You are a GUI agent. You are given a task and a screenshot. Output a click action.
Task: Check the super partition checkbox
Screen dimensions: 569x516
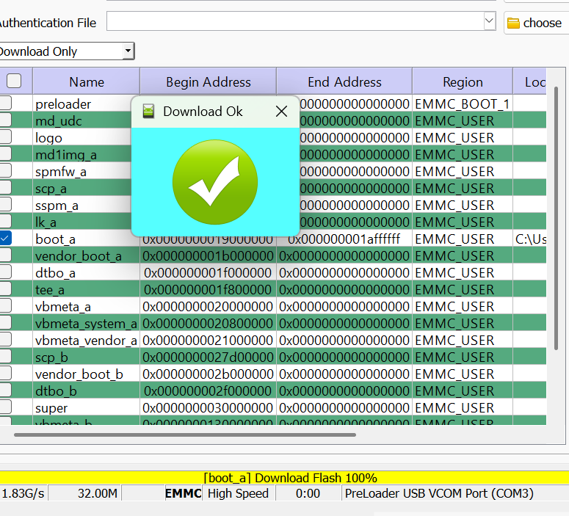click(x=5, y=407)
